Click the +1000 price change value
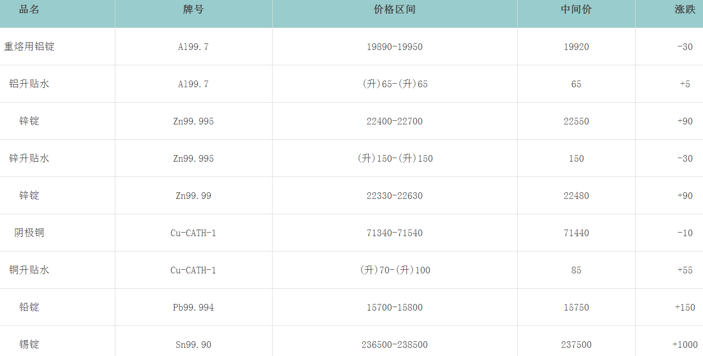703x356 pixels. coord(685,345)
